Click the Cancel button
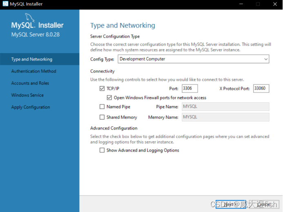 click(264, 204)
